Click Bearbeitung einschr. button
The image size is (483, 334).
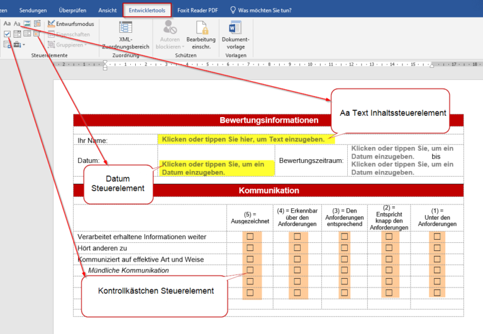(201, 35)
